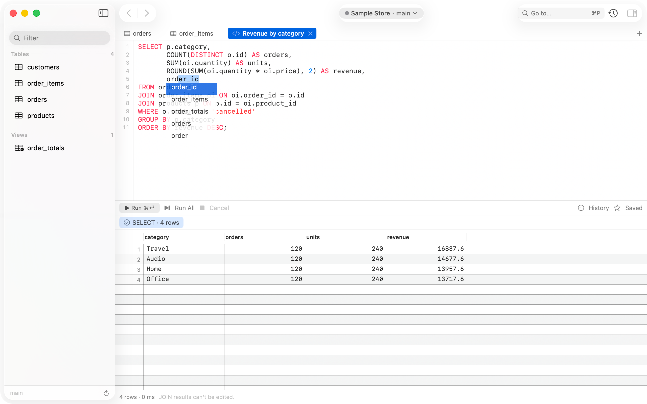The image size is (647, 404).
Task: Click the magnifier icon in Filter box
Action: [x=17, y=38]
